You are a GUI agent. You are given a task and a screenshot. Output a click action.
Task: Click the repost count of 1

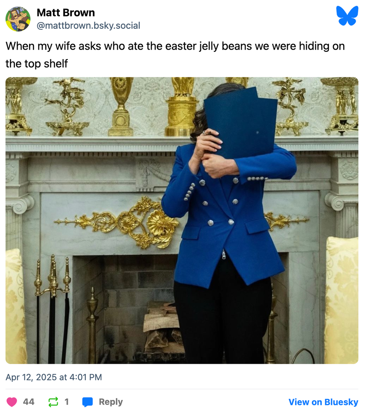[x=67, y=401]
